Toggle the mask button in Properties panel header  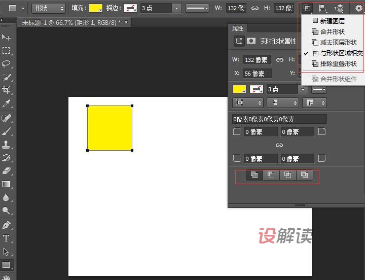coord(251,42)
